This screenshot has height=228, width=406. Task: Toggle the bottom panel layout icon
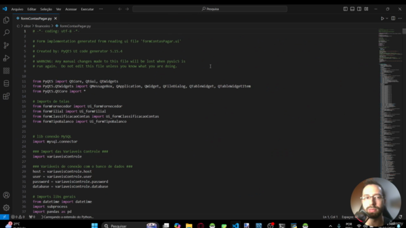point(353,9)
